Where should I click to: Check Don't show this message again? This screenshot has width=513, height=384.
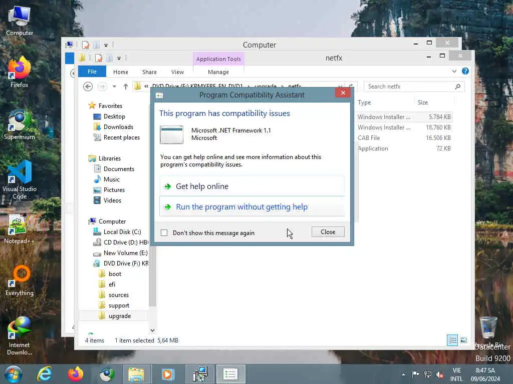point(164,233)
